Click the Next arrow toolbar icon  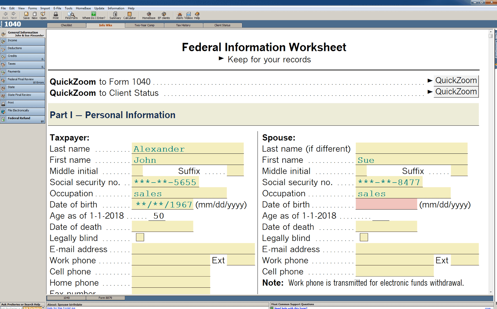coord(13,15)
